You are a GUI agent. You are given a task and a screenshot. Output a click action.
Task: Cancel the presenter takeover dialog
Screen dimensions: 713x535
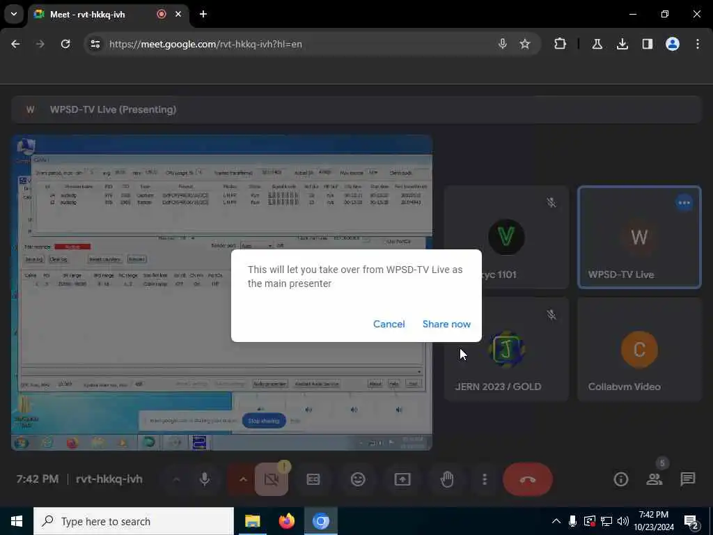(389, 324)
